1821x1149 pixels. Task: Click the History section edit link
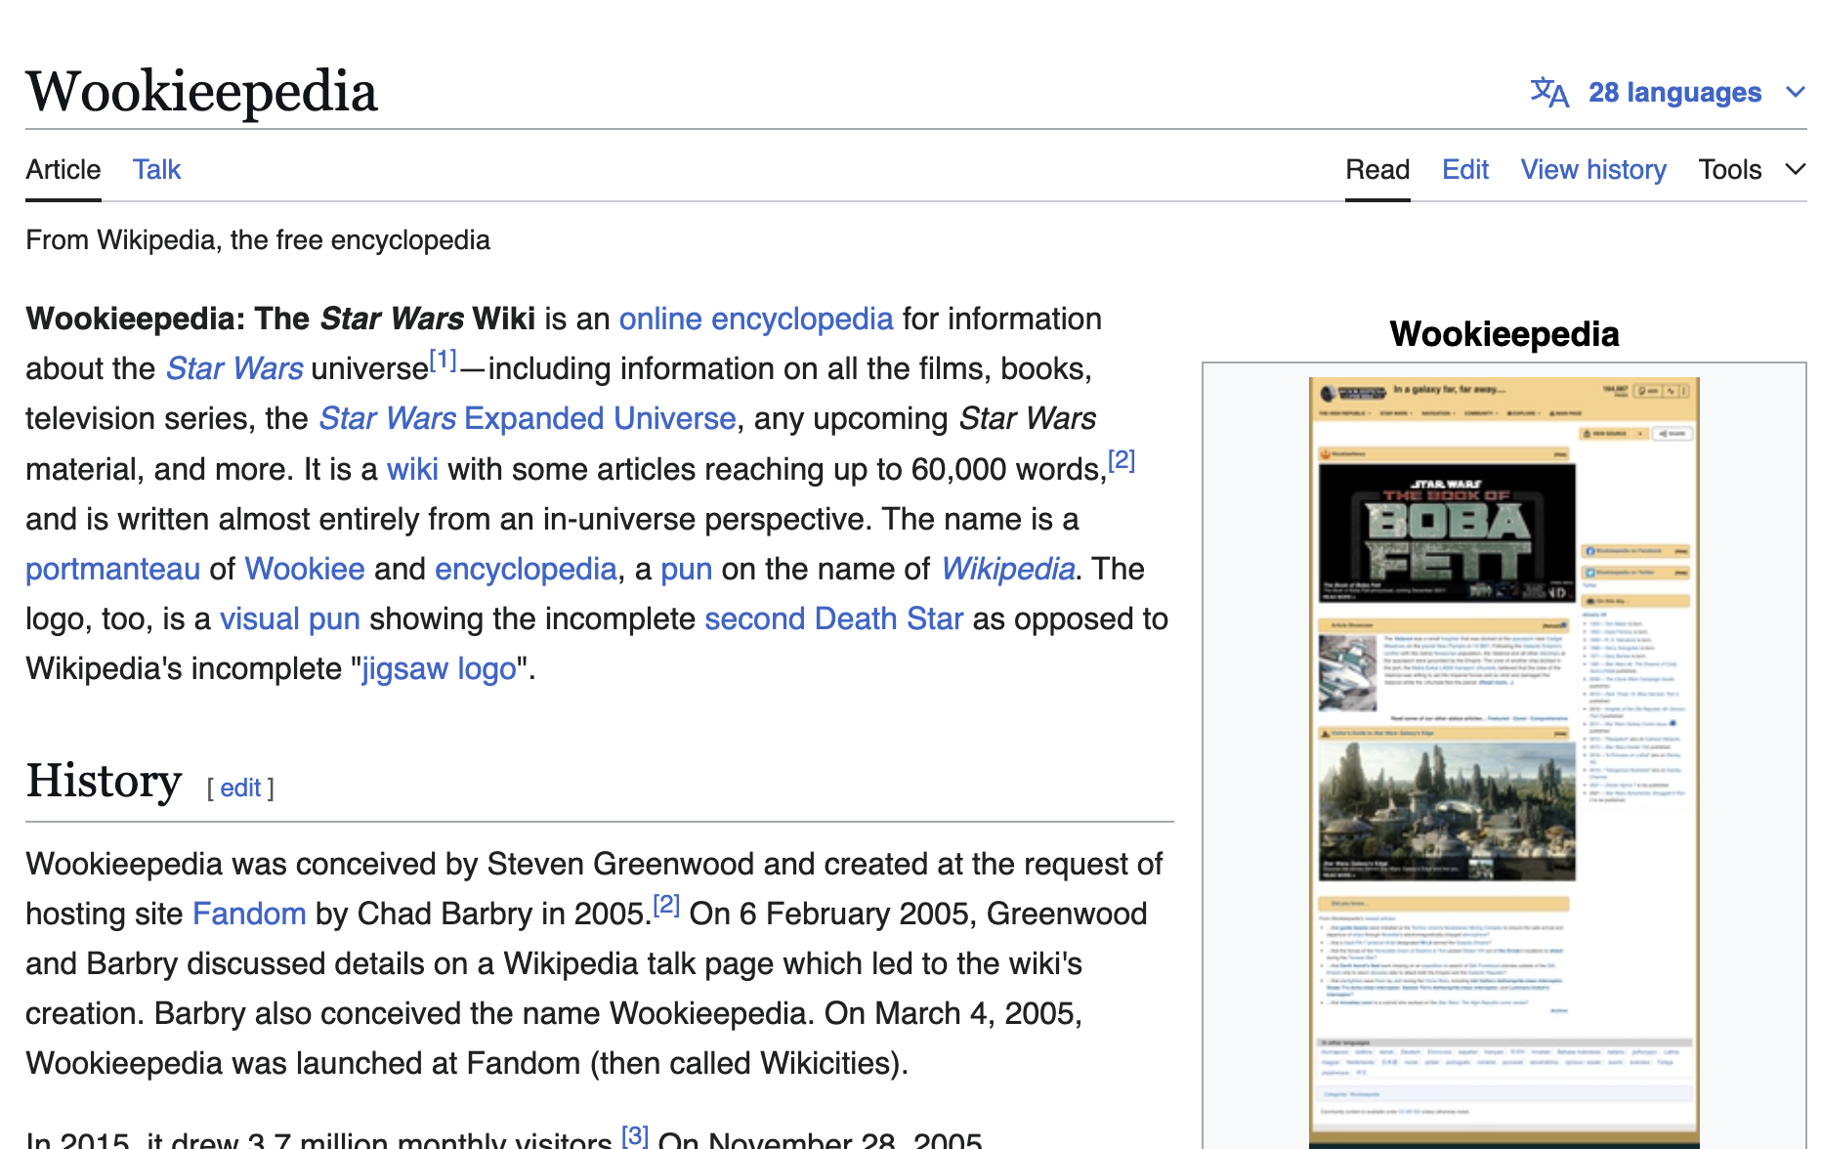click(240, 788)
